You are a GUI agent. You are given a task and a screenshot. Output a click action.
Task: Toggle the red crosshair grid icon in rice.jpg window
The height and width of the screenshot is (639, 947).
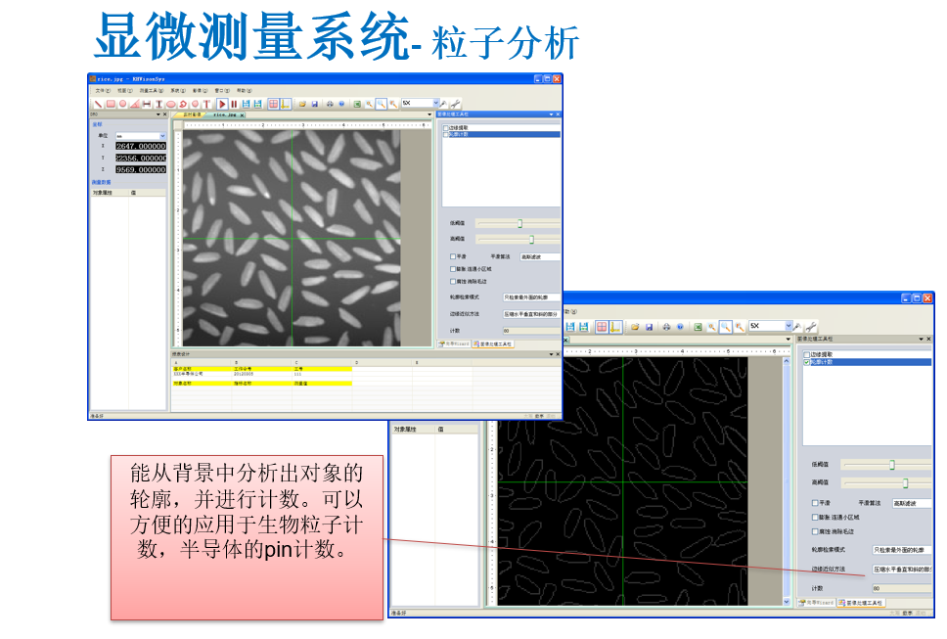(274, 104)
